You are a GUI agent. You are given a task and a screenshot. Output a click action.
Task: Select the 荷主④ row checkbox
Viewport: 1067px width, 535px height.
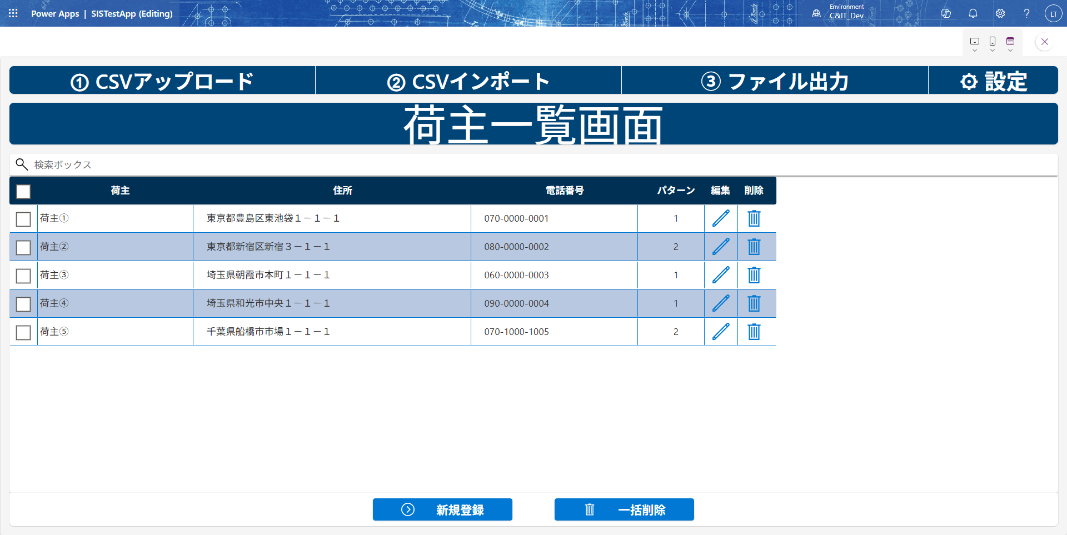(x=23, y=304)
